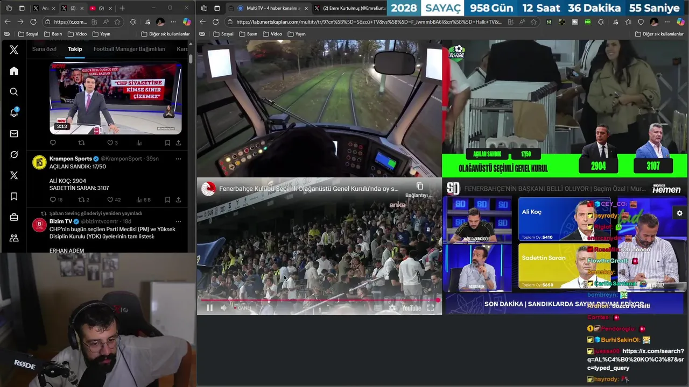Play the NOW news video thumbnail
Image resolution: width=689 pixels, height=387 pixels.
tap(115, 98)
